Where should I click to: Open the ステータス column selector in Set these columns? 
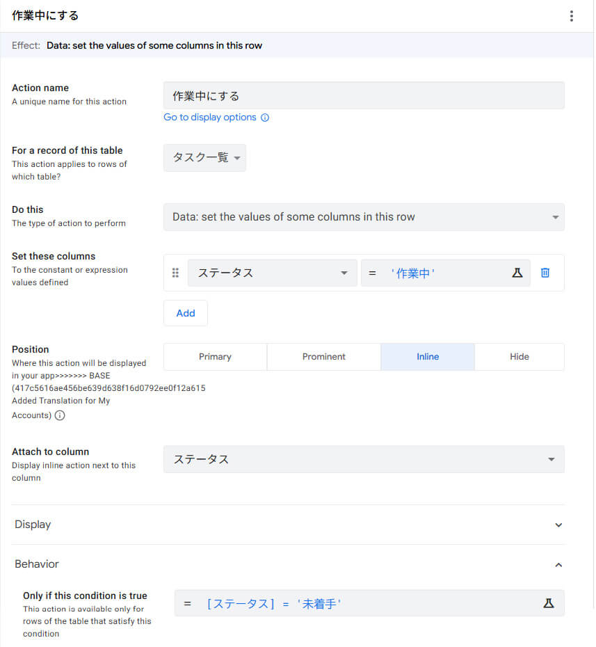coord(272,273)
